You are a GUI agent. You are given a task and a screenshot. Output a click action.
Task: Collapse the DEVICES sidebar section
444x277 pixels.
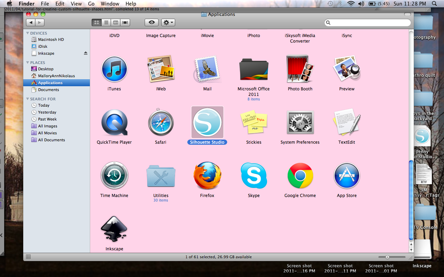28,33
